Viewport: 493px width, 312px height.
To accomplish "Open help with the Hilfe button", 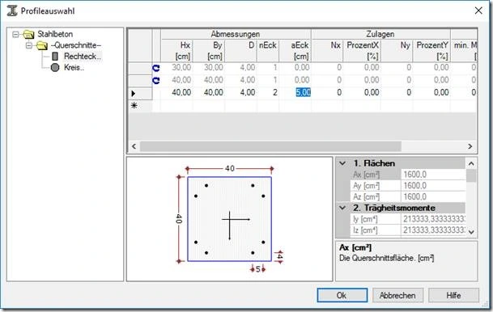I will tap(453, 295).
